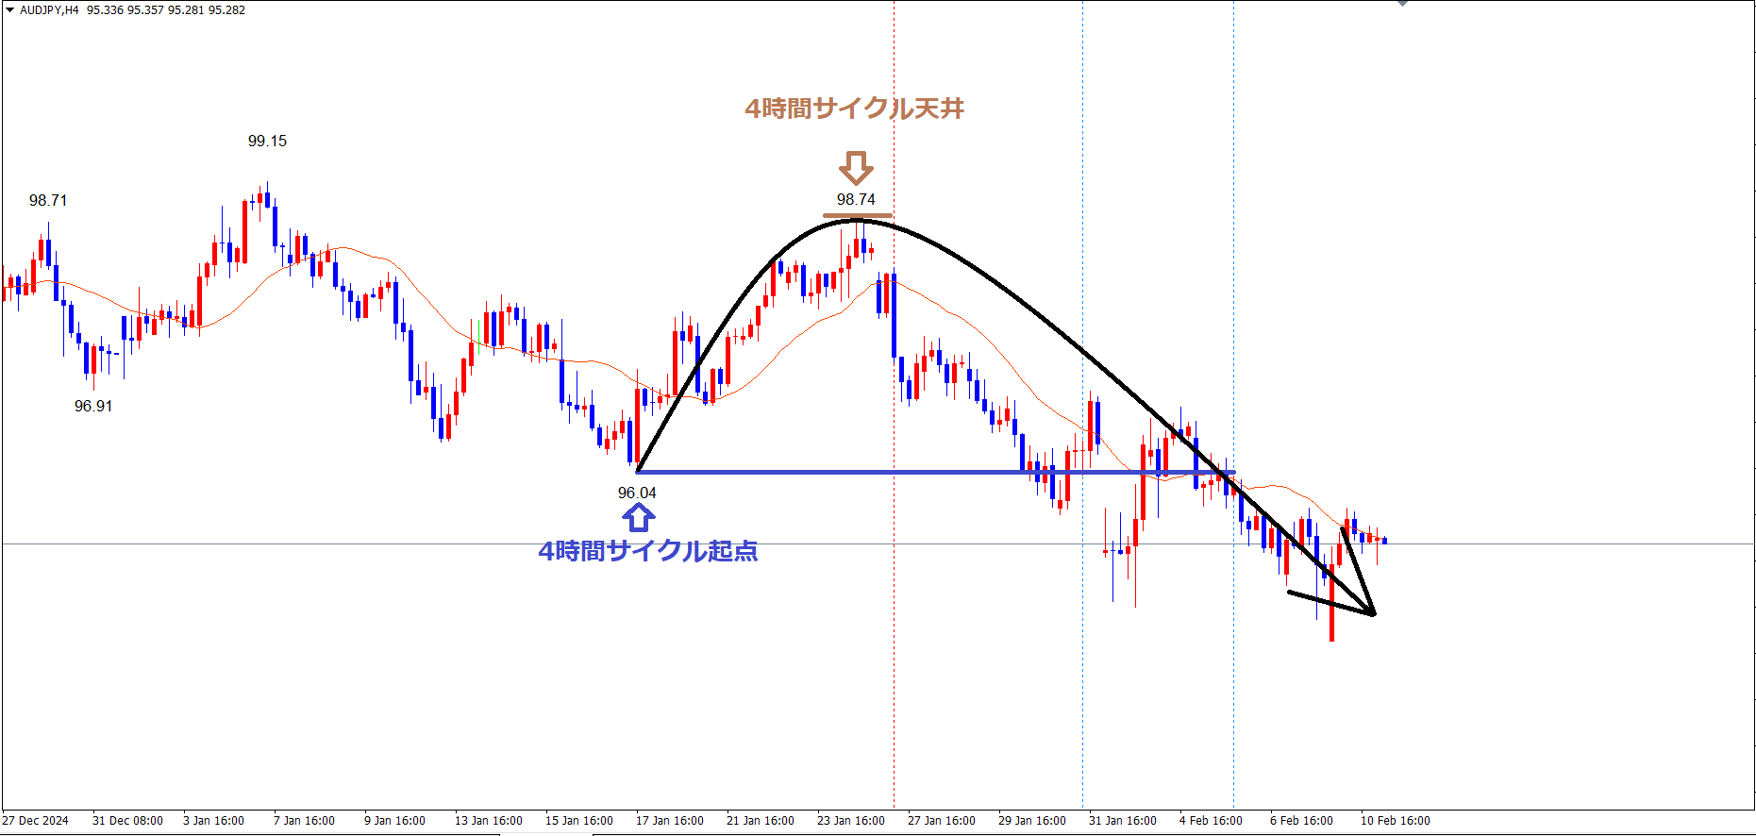
Task: Click the 98.71 price label
Action: [48, 200]
